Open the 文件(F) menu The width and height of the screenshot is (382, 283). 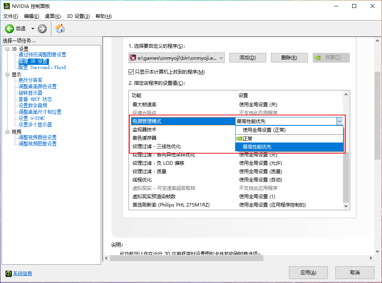(x=11, y=16)
